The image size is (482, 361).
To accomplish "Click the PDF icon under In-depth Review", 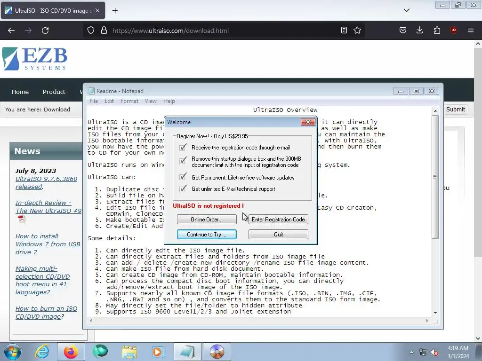I will click(x=22, y=219).
